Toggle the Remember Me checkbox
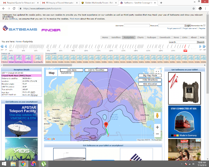 204,25
